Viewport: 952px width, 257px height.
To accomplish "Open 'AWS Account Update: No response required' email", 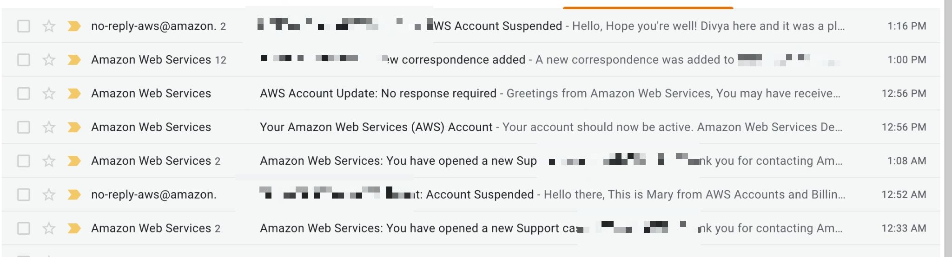I will coord(378,94).
